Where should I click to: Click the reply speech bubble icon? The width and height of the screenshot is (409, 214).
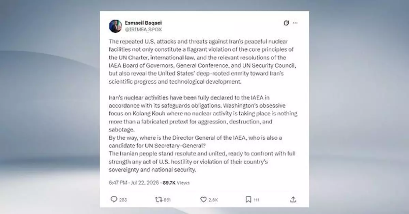114,200
